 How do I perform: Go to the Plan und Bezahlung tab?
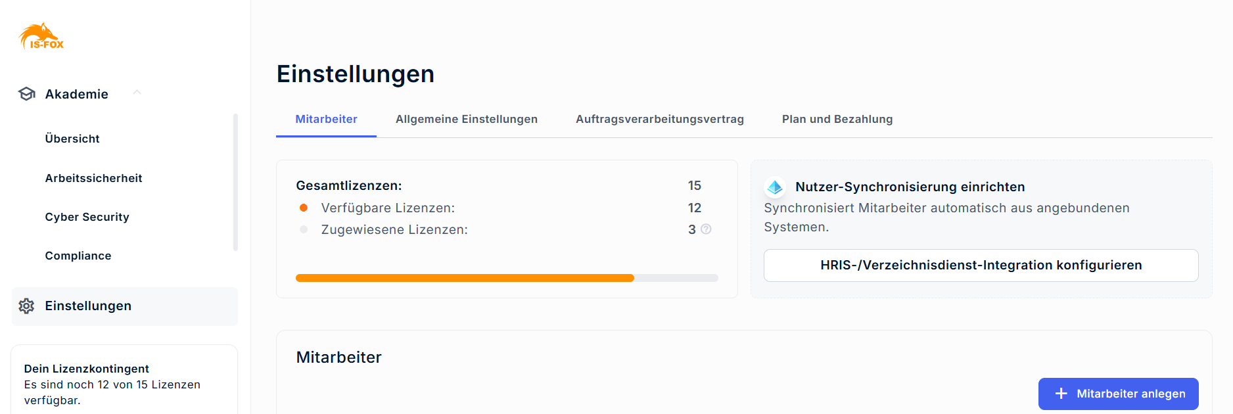[837, 119]
